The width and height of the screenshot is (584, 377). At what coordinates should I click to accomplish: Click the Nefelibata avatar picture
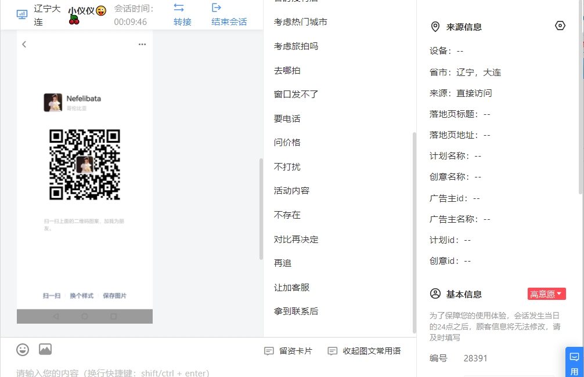(x=53, y=102)
